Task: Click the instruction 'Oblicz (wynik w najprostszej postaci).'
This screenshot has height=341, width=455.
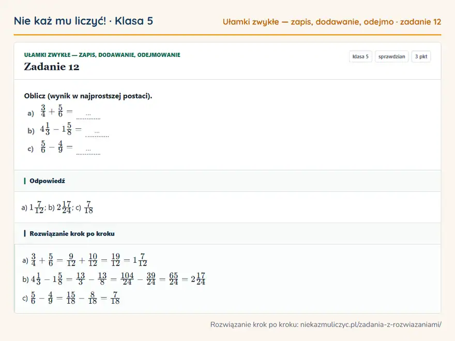Action: [x=88, y=96]
